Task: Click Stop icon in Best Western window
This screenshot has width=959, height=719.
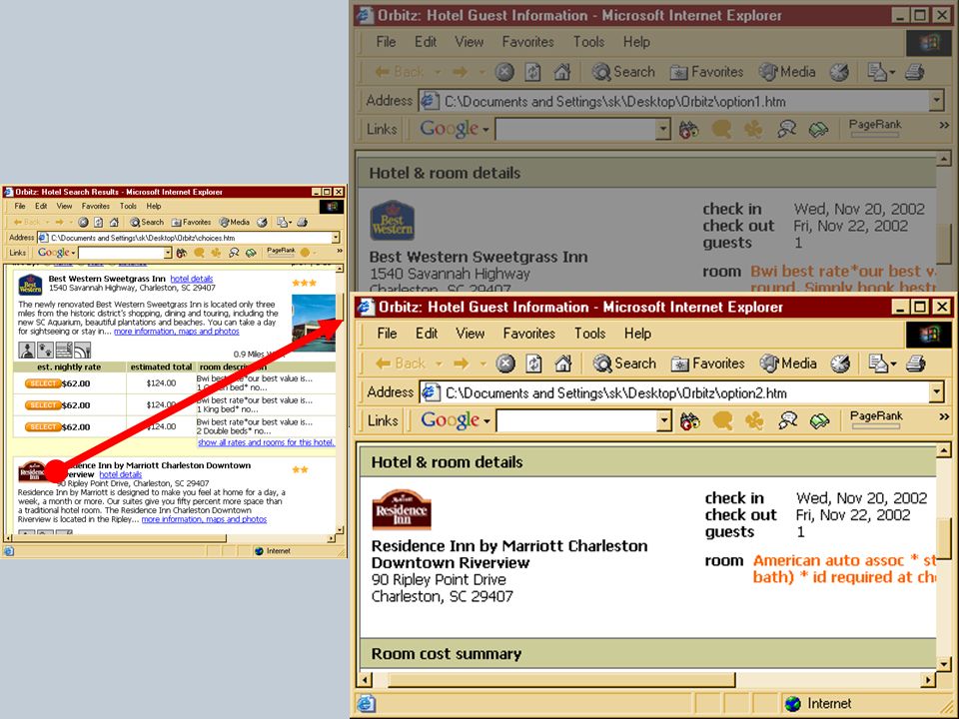Action: 503,72
